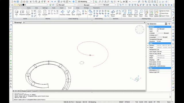Viewport: 184px width, 103px height.
Task: Click the Edit View tool
Action: [146, 13]
